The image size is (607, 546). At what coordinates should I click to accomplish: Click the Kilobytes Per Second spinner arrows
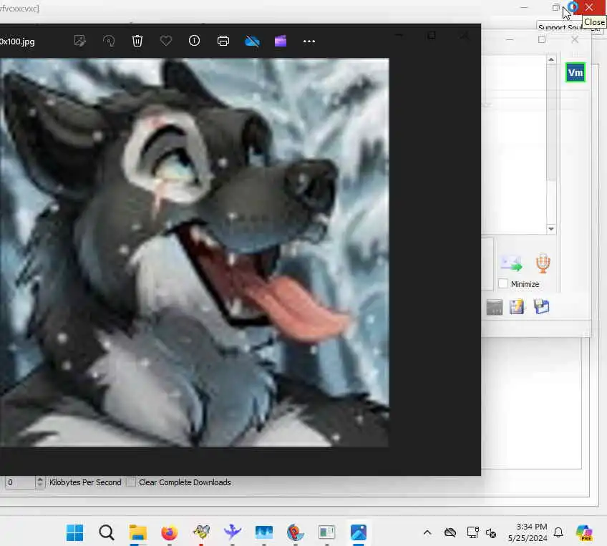click(40, 482)
